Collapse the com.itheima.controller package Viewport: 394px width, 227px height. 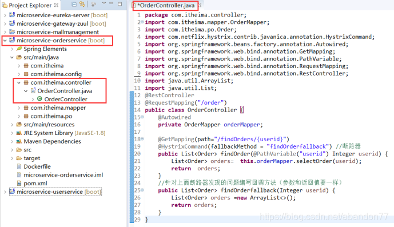click(19, 82)
